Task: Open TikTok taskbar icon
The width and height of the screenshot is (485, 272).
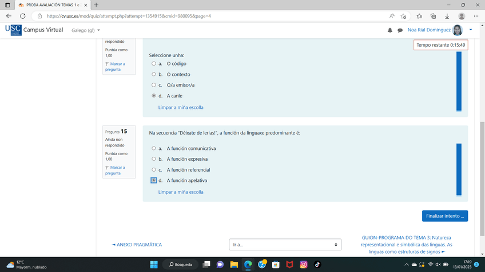Action: pos(317,265)
